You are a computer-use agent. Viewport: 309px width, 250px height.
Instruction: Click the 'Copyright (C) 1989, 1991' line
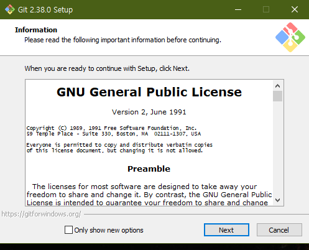click(111, 128)
